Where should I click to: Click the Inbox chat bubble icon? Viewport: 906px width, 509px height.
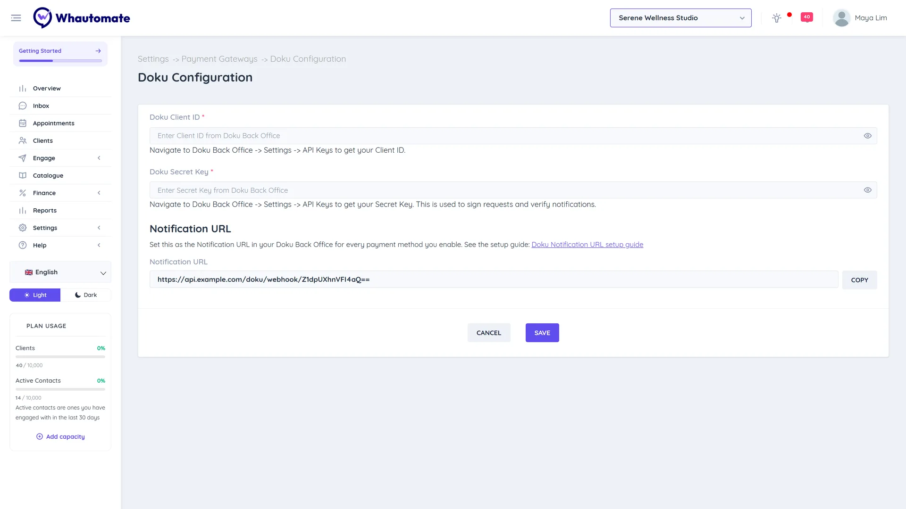pyautogui.click(x=23, y=106)
